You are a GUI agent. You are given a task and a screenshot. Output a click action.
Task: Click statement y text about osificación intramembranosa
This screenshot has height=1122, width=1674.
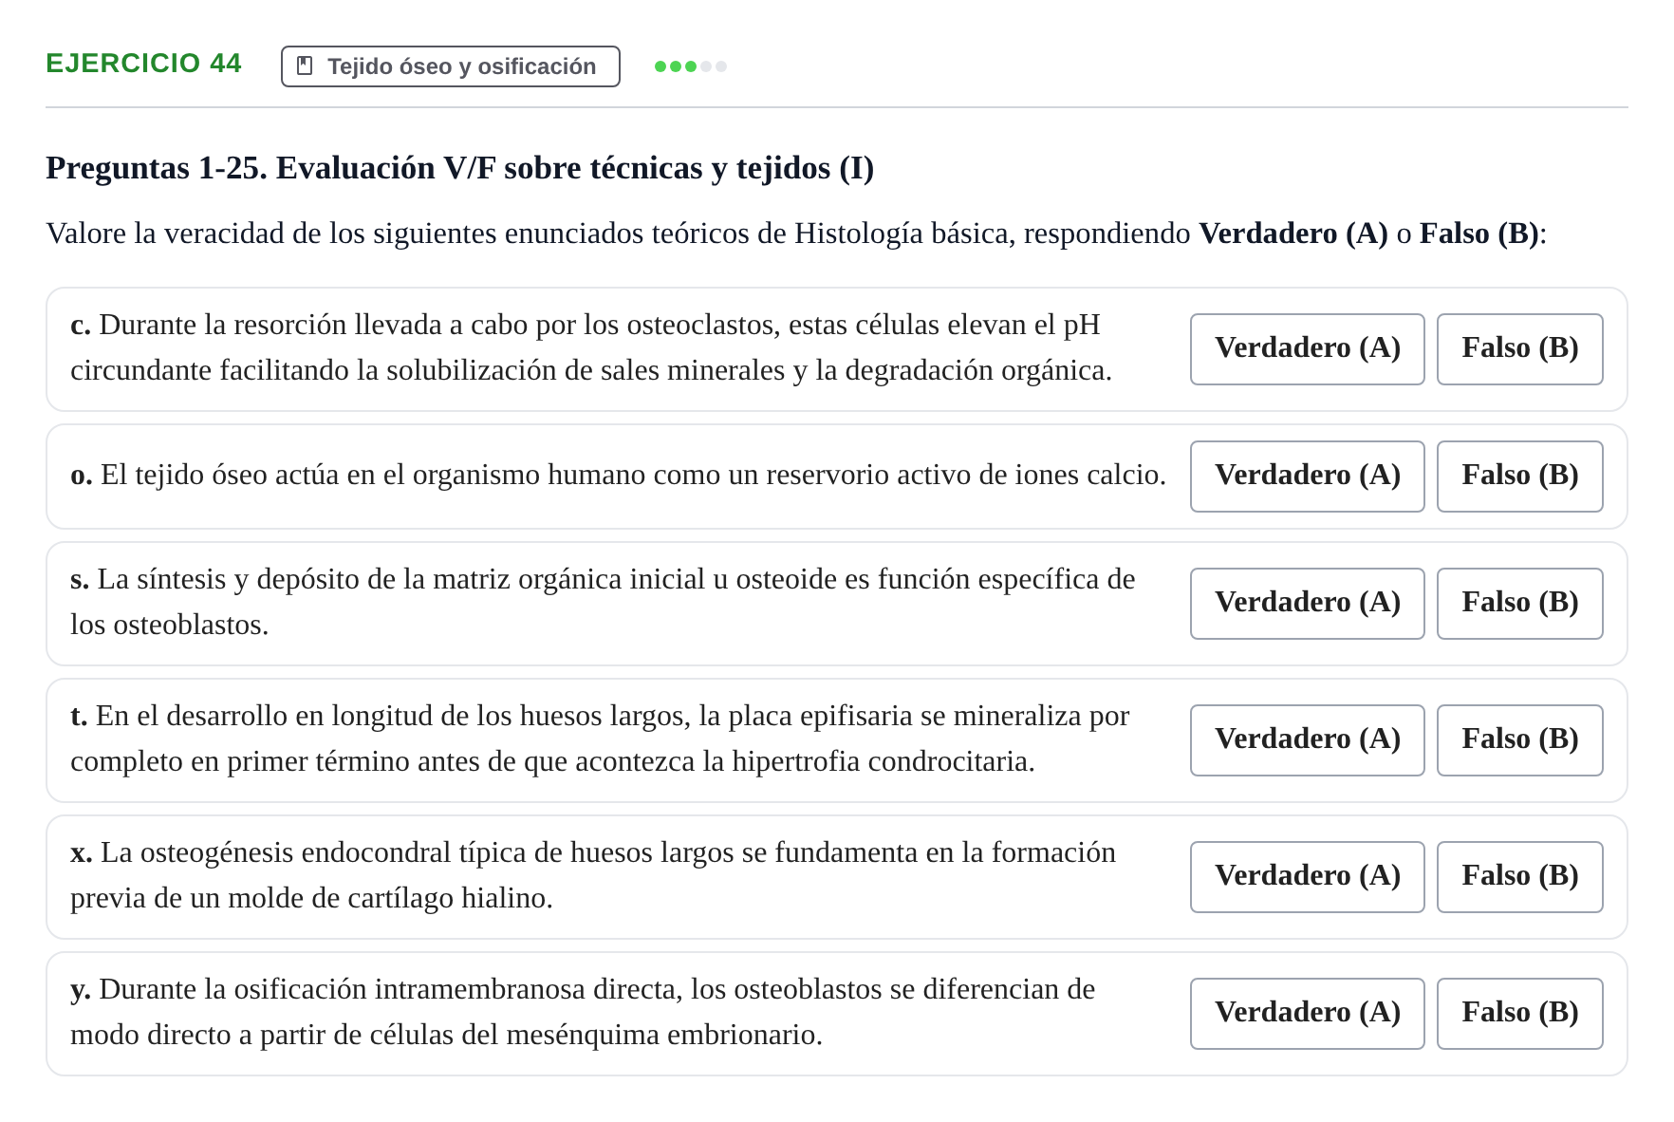click(583, 1012)
